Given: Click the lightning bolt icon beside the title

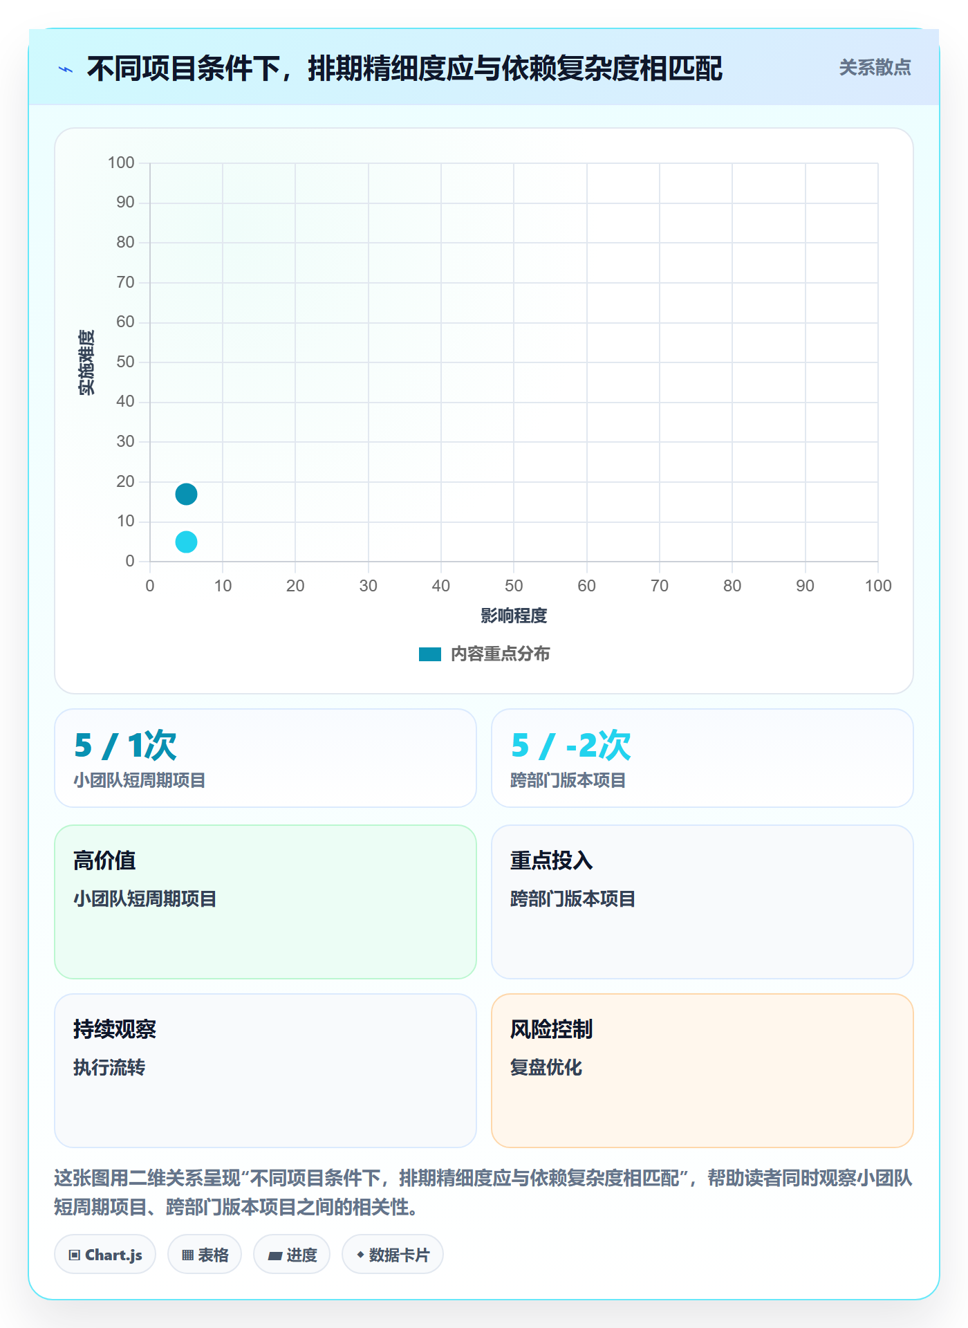Looking at the screenshot, I should 66,69.
